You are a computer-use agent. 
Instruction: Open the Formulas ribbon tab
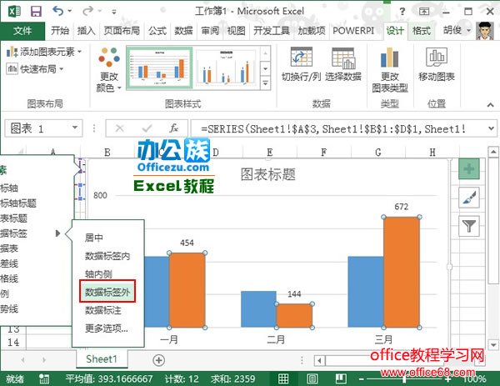(157, 31)
